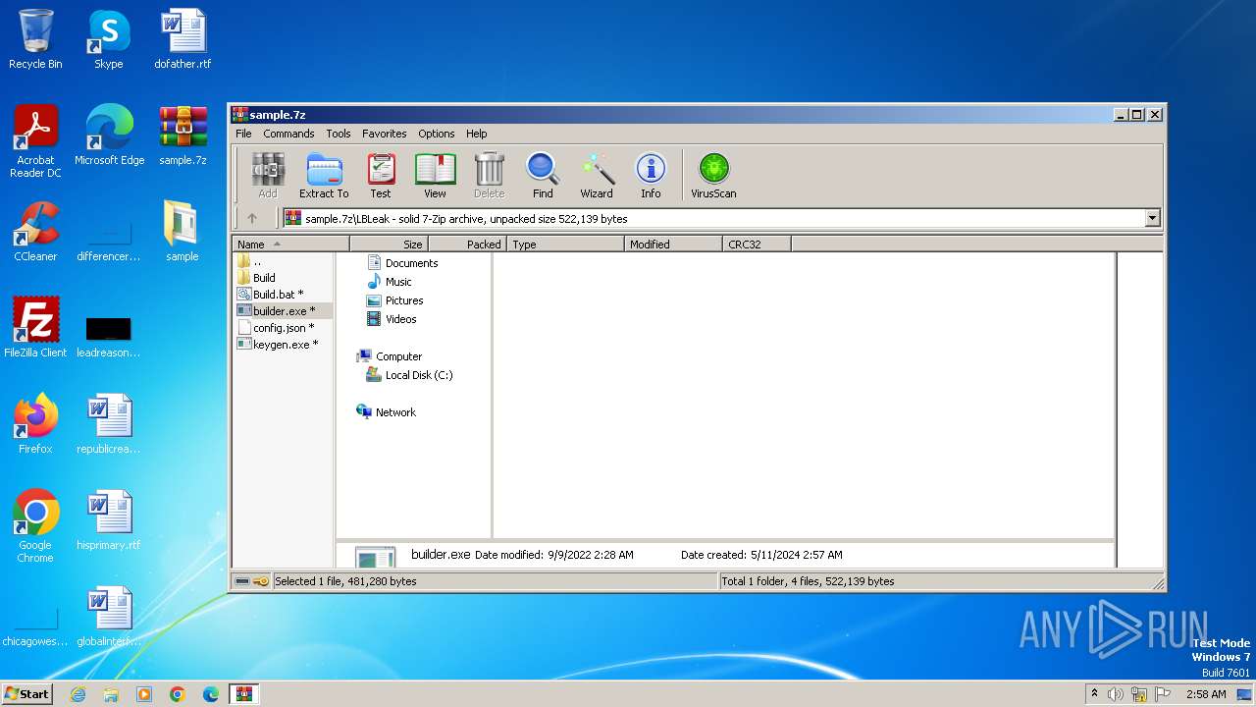Screen dimensions: 1256x707
Task: Select the Music library item
Action: coord(390,282)
